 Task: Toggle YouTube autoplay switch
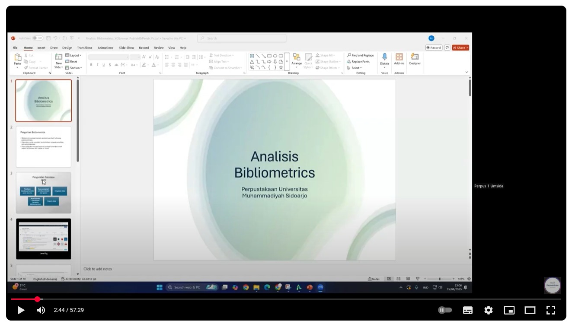(445, 310)
